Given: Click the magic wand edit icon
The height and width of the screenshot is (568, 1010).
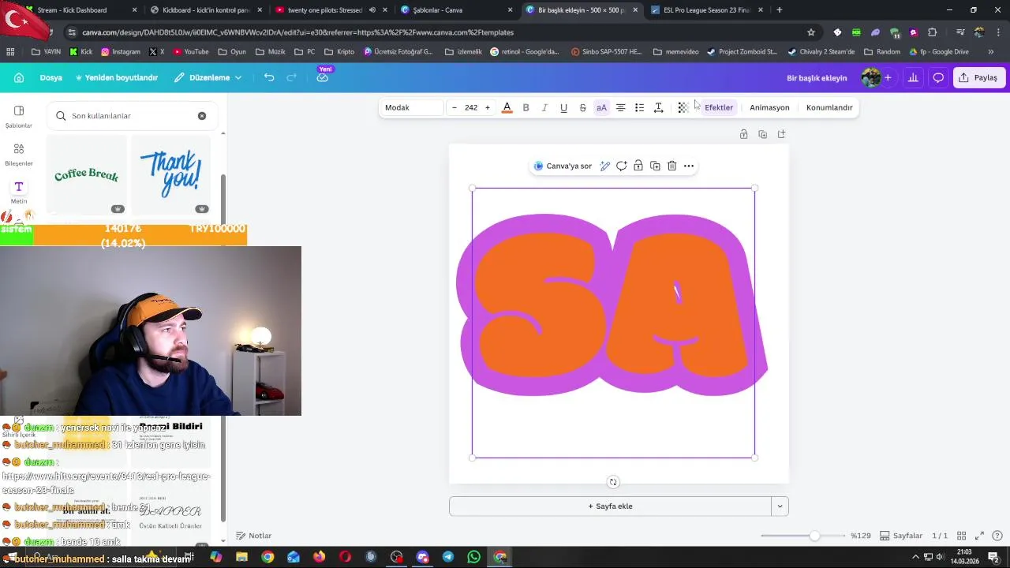Looking at the screenshot, I should 605,166.
